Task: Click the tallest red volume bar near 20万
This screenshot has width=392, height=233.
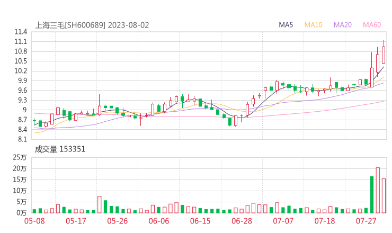Action: click(x=378, y=190)
